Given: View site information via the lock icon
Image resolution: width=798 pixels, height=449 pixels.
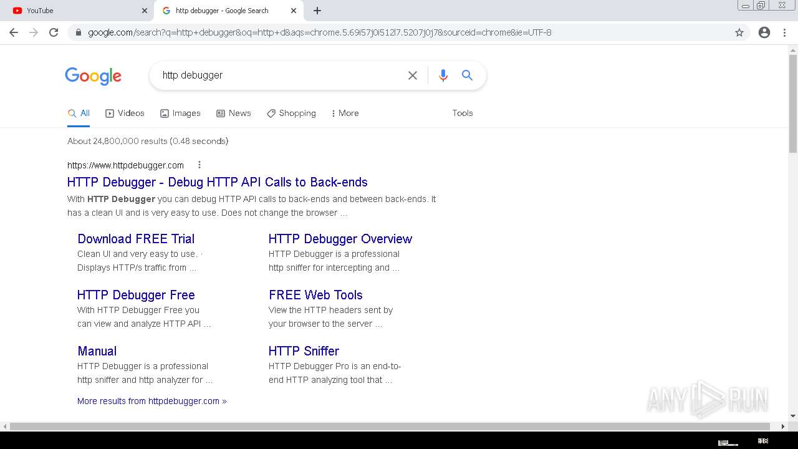Looking at the screenshot, I should 78,32.
